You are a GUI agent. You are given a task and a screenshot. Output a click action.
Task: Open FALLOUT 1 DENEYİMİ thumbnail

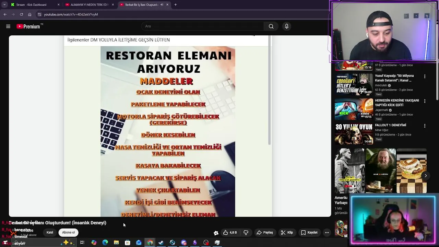point(354,134)
